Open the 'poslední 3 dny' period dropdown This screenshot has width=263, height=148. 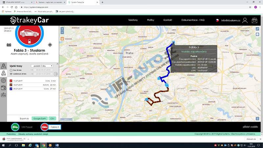[x=42, y=66]
